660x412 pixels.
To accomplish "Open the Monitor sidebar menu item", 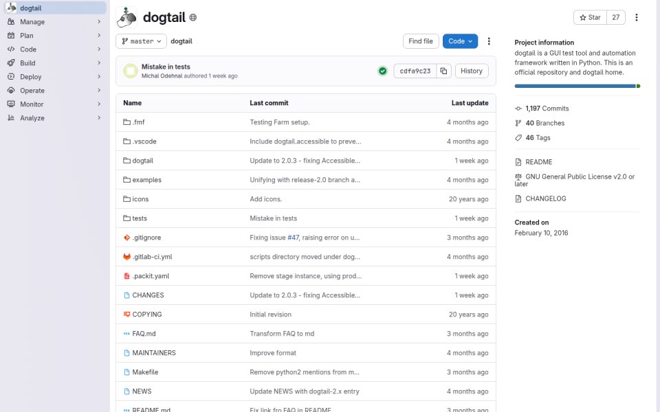I will click(55, 104).
